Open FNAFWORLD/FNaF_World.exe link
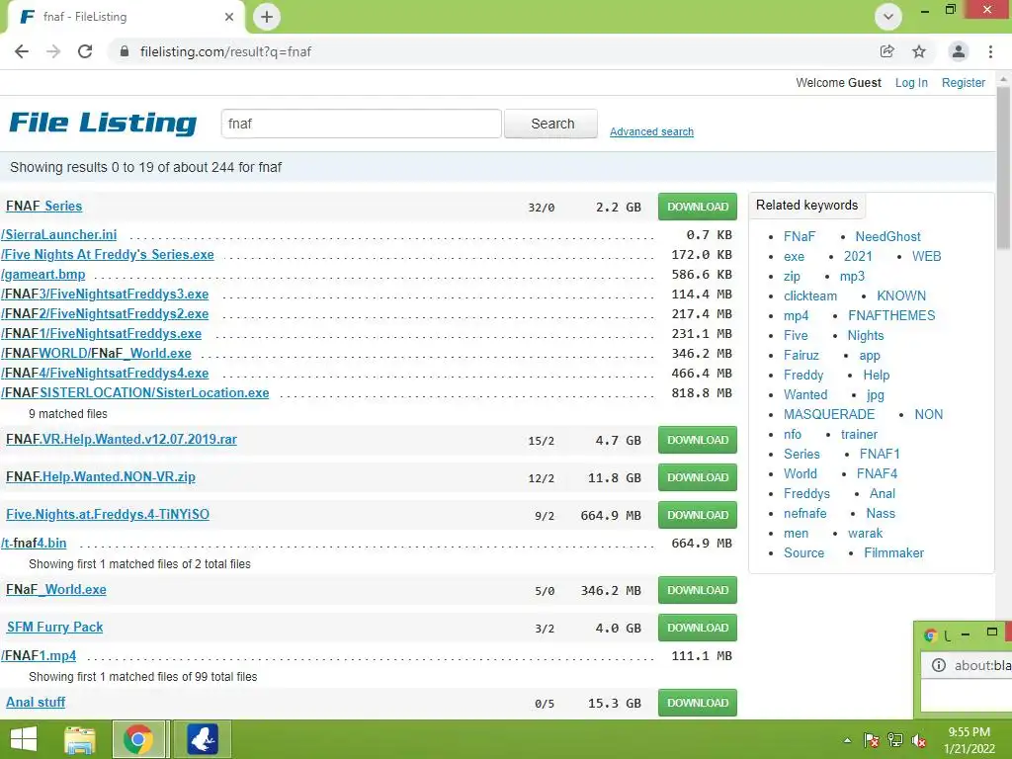Screen dimensions: 1012x759 click(96, 354)
